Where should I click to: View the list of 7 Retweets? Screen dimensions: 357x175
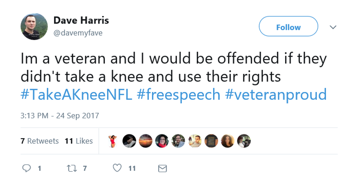(40, 141)
